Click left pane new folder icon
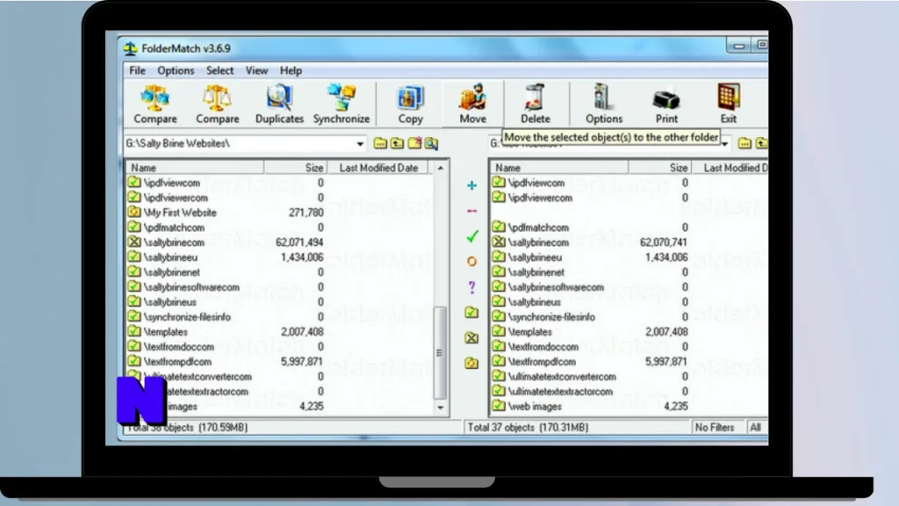899x506 pixels. [414, 143]
